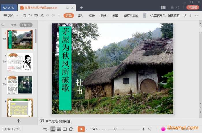The width and height of the screenshot is (202, 133).
Task: Click the save icon in quick toolbar
Action: point(24,16)
